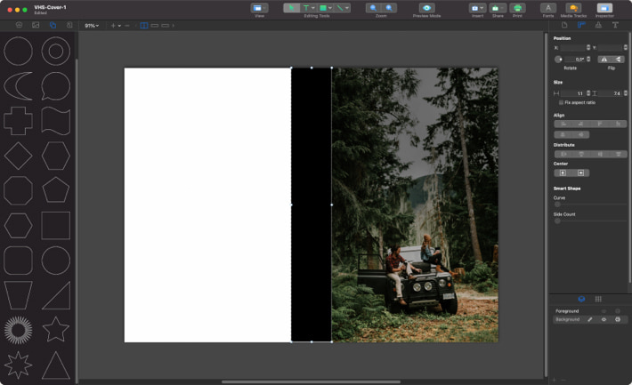The width and height of the screenshot is (632, 385).
Task: Choose the five-point star shape
Action: (55, 330)
